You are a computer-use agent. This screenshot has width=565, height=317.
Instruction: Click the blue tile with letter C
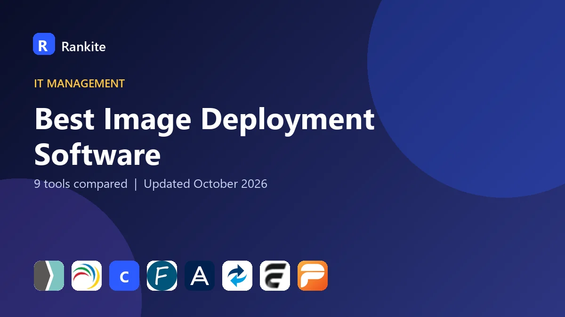pos(124,276)
